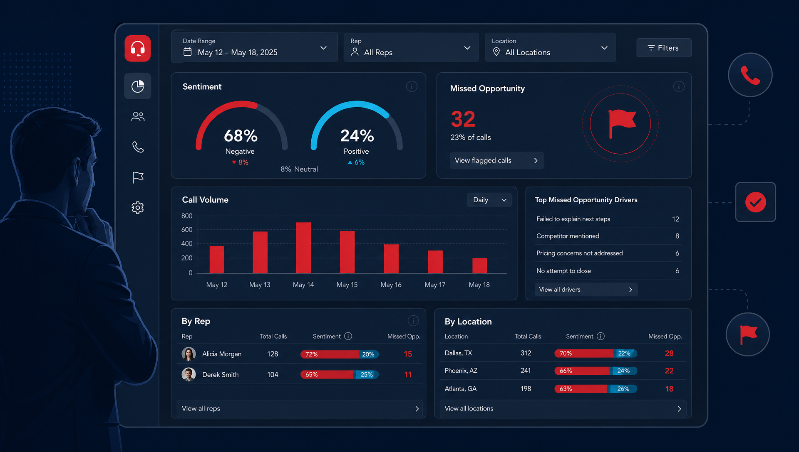The width and height of the screenshot is (799, 452).
Task: Open the settings gear sidebar icon
Action: tap(138, 207)
